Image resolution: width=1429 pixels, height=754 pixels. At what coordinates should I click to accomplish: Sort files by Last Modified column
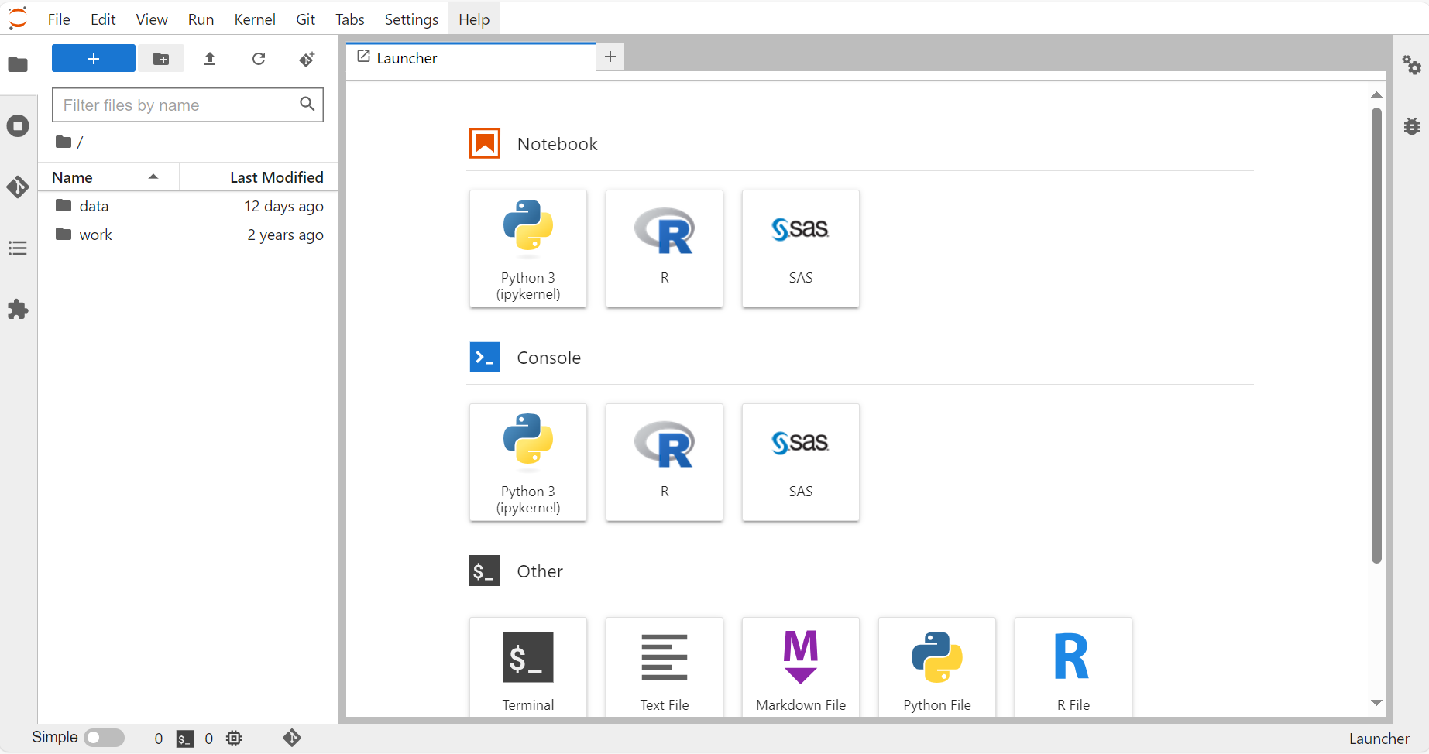pos(276,177)
